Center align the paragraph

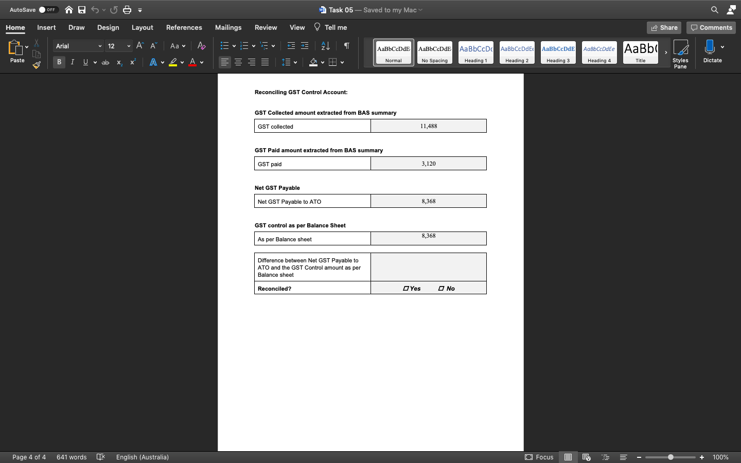pyautogui.click(x=238, y=62)
